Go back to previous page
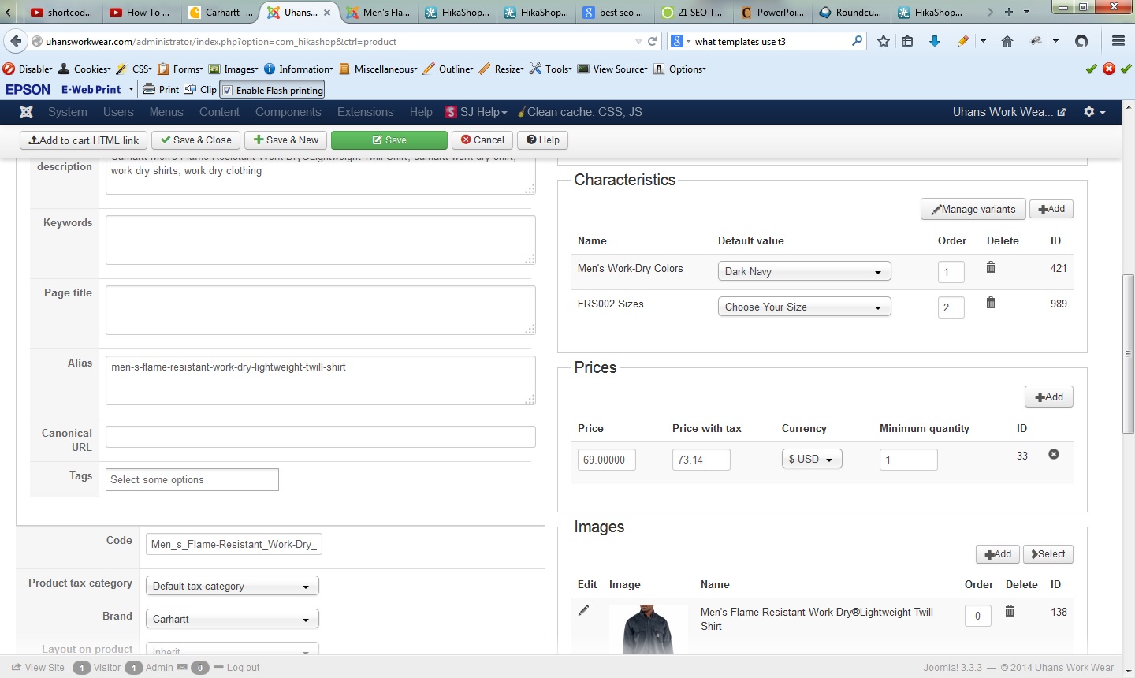Image resolution: width=1135 pixels, height=678 pixels. 16,42
